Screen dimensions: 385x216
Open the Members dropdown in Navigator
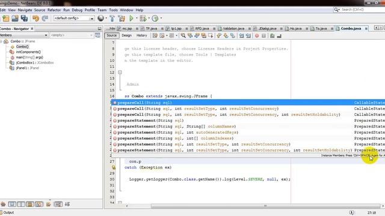pyautogui.click(x=23, y=35)
